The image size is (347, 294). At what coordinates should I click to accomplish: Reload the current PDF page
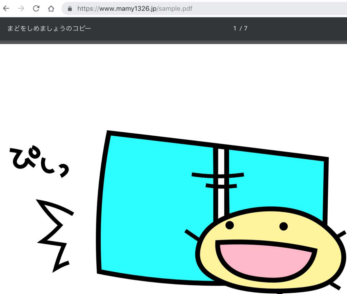point(36,8)
